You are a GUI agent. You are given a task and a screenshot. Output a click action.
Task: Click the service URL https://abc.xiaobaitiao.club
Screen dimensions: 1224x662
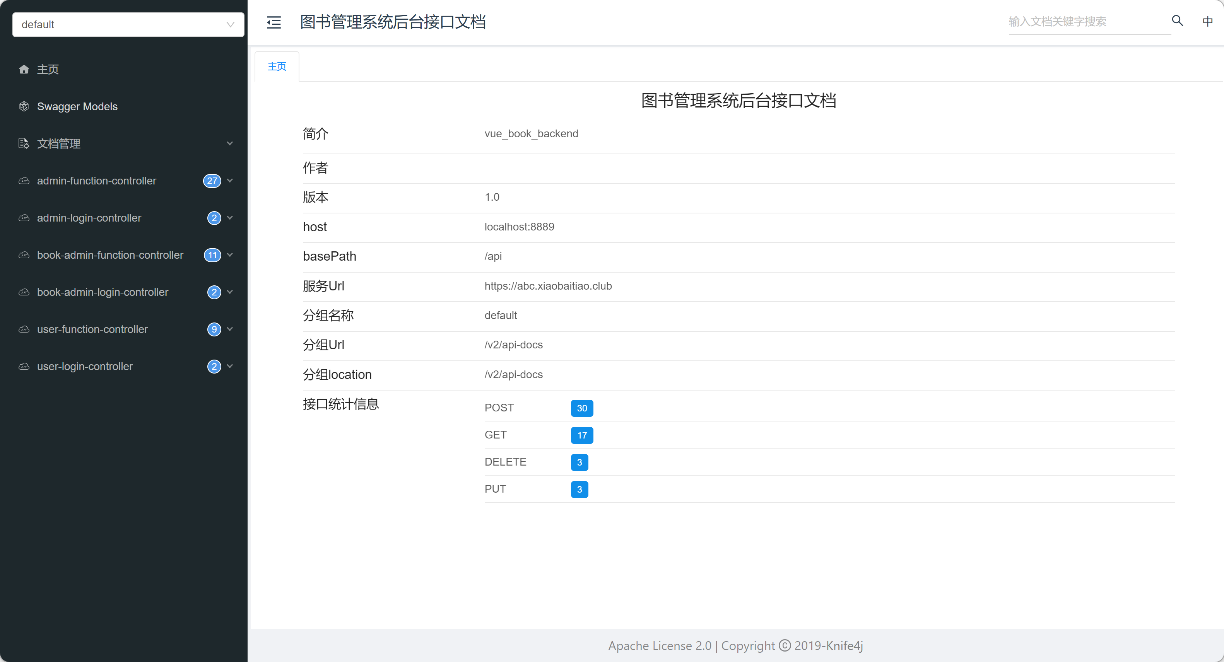[548, 286]
